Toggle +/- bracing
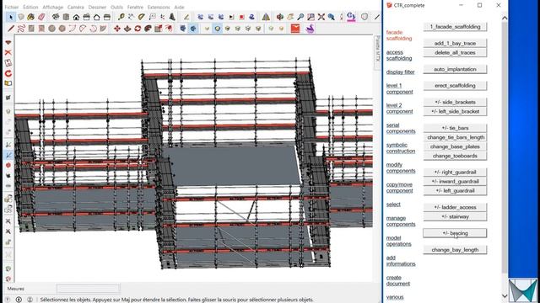This screenshot has height=303, width=540. point(455,233)
